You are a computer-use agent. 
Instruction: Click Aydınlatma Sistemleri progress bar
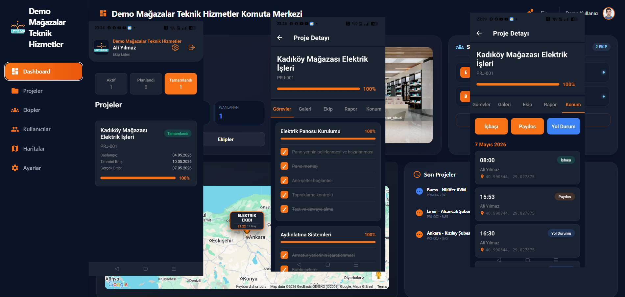click(328, 242)
